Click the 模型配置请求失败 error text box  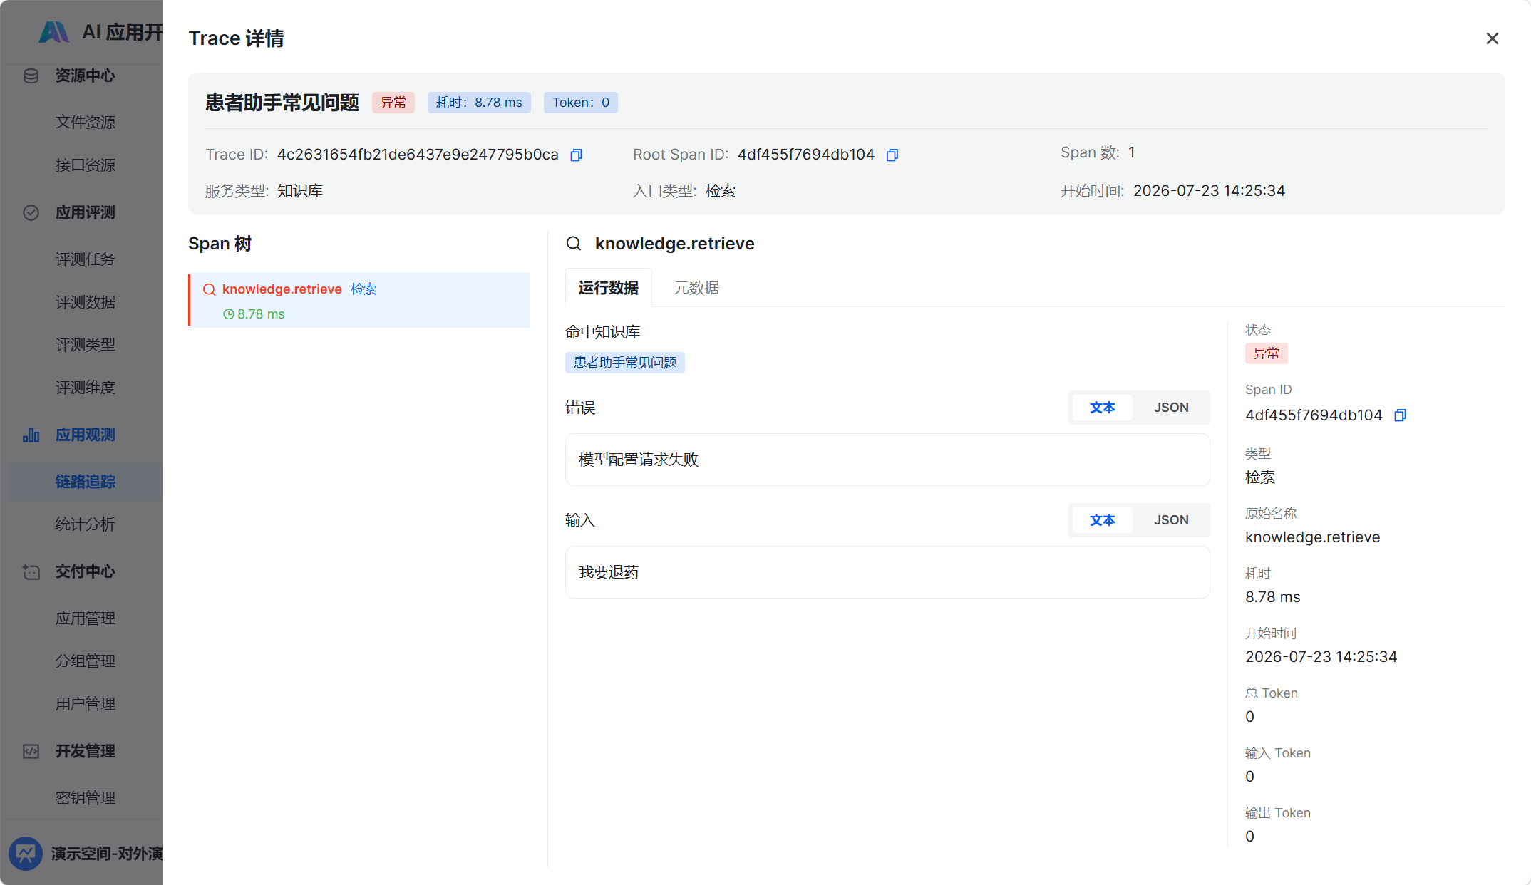(x=887, y=460)
